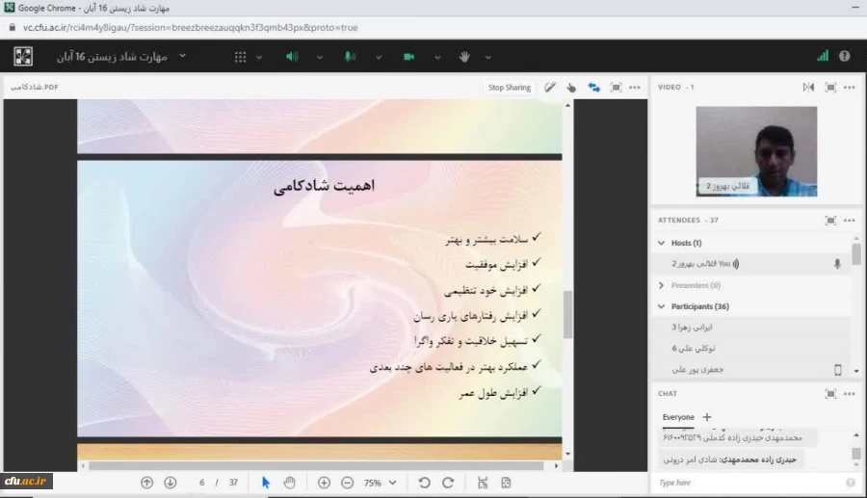Click the mobile device icon by جعفری پور علی
This screenshot has height=498, width=867.
click(838, 370)
